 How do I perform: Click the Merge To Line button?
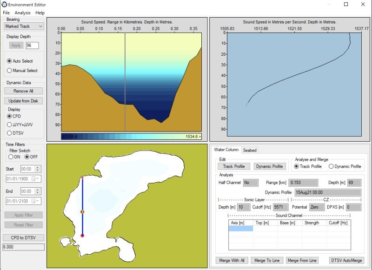click(x=267, y=260)
